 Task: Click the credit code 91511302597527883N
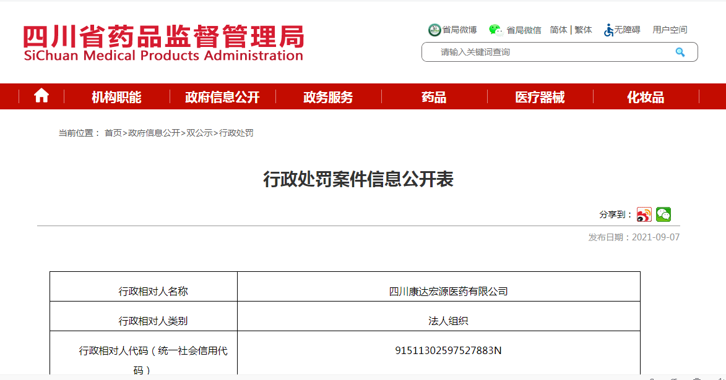click(448, 350)
